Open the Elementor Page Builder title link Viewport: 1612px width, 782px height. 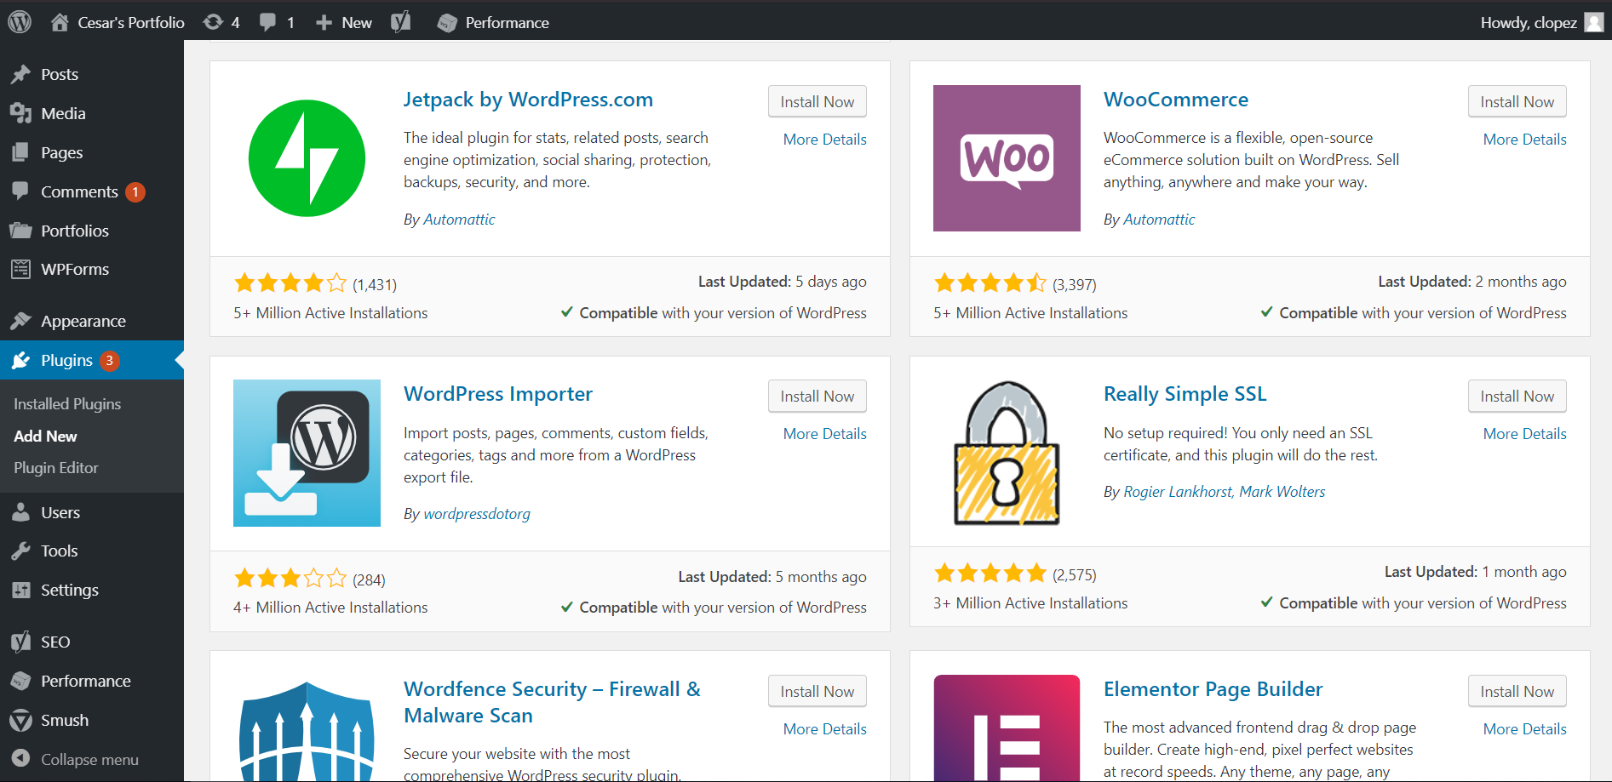(1213, 689)
